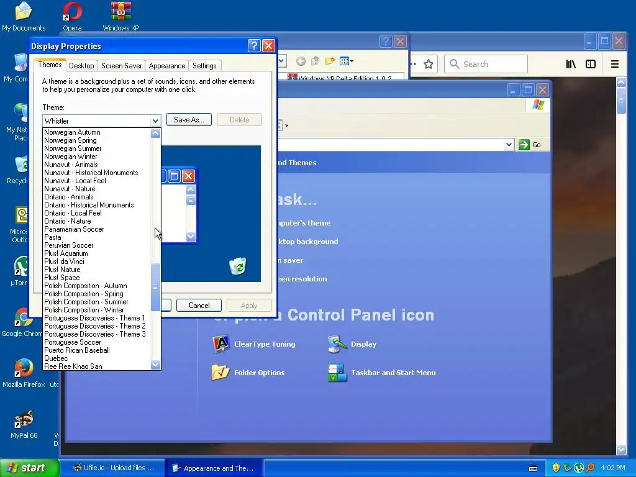Switch to the Themes tab
This screenshot has height=477, width=636.
click(x=50, y=65)
